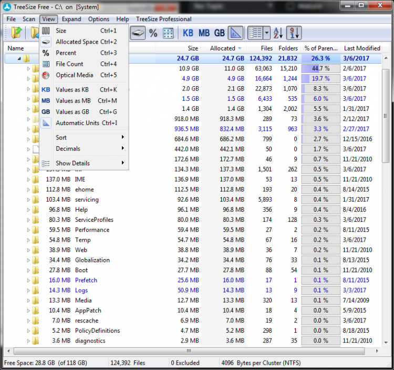394x370 pixels.
Task: Click the Percent toolbar icon
Action: click(x=153, y=33)
